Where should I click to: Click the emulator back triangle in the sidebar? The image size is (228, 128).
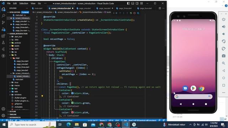tap(224, 70)
